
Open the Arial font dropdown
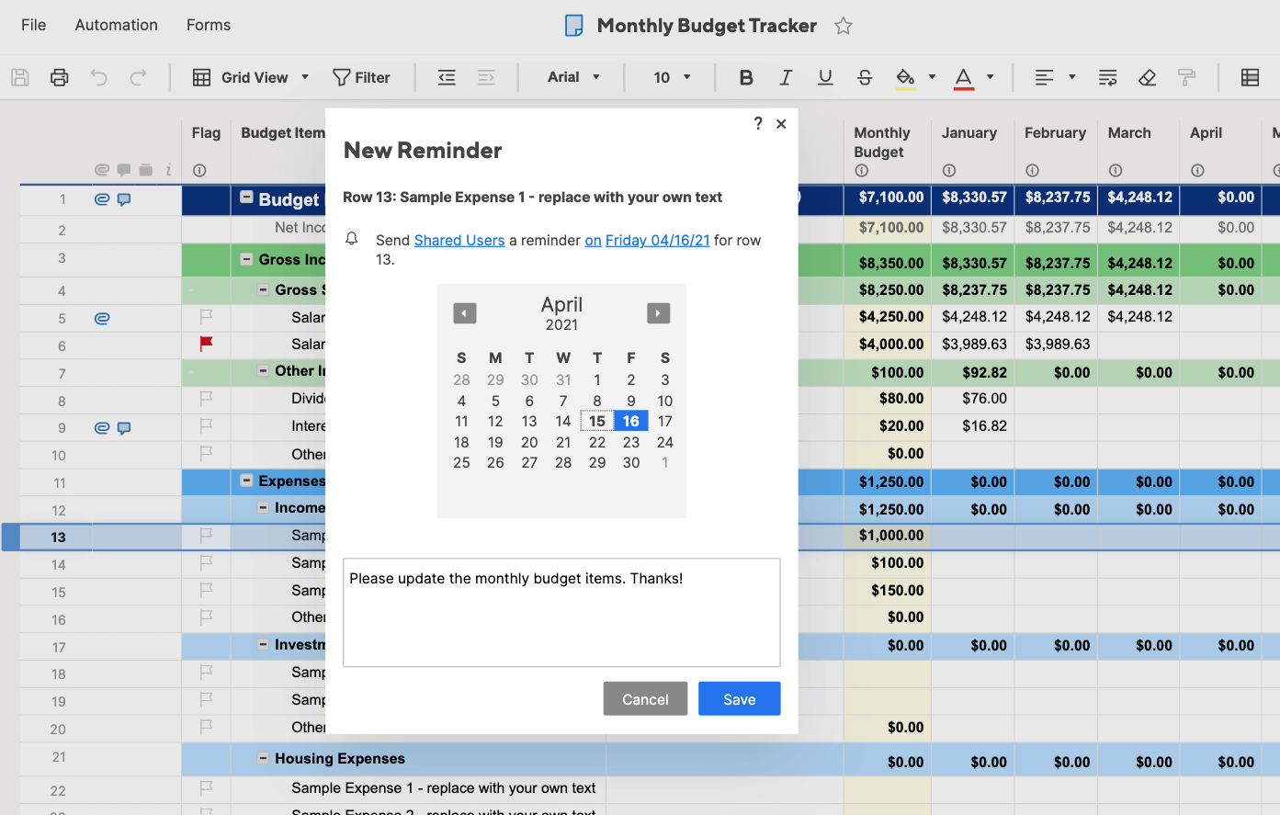point(573,77)
